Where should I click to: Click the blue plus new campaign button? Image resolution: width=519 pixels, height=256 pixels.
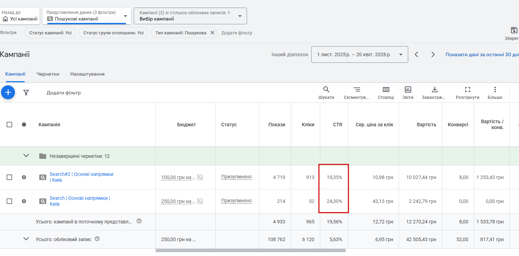pyautogui.click(x=8, y=92)
